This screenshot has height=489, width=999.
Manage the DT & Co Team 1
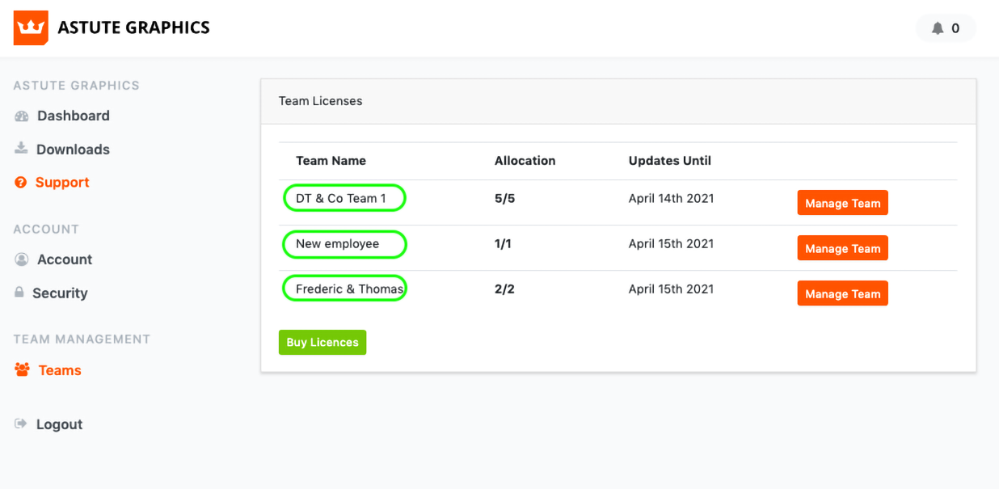(842, 203)
